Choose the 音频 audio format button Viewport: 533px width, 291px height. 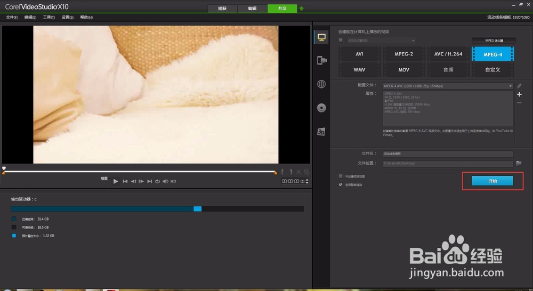448,70
